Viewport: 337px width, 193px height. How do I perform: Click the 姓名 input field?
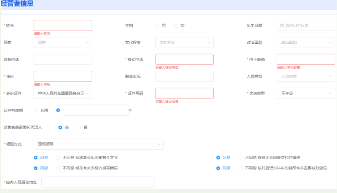[63, 25]
